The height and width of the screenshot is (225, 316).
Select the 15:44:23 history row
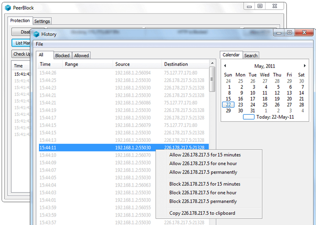[x=124, y=87]
